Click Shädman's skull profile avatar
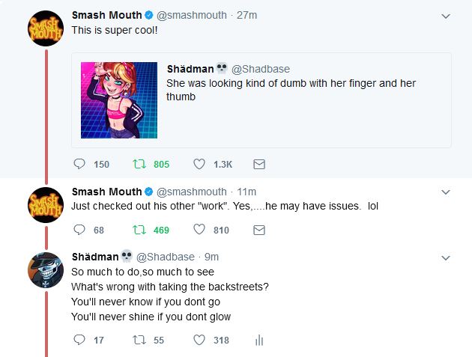The height and width of the screenshot is (357, 472). coord(45,271)
